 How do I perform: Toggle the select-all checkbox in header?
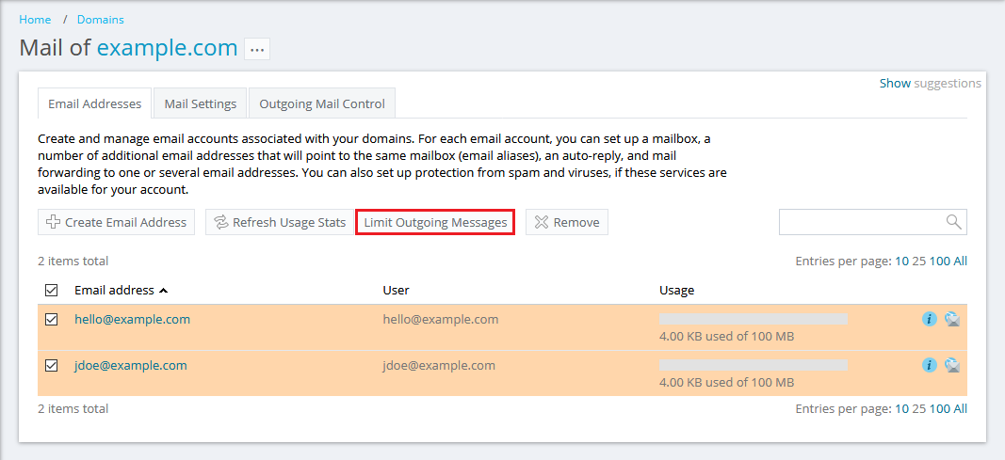pos(52,291)
